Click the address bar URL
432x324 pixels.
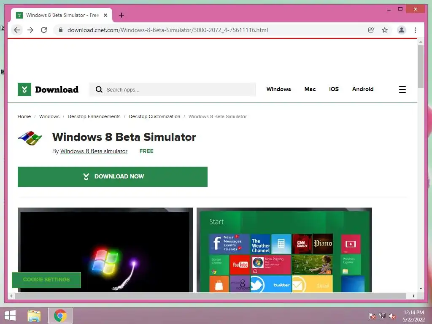(x=167, y=30)
